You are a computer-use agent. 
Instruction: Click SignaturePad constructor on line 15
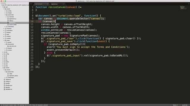pyautogui.click(x=78, y=36)
